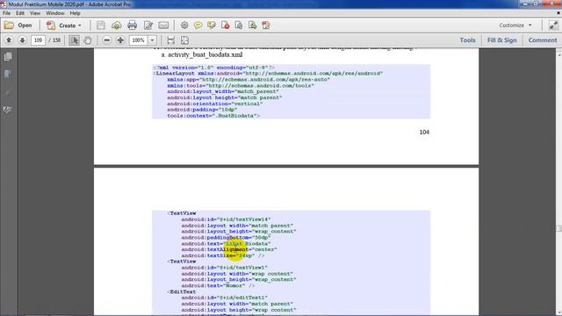Click the fit width scrolling icon
Image resolution: width=562 pixels, height=316 pixels.
point(171,40)
